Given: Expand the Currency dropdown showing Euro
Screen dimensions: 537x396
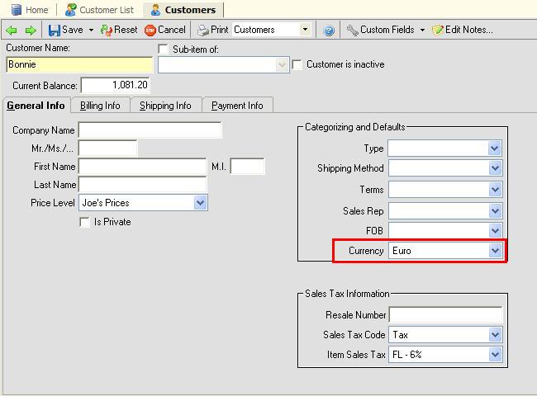Looking at the screenshot, I should pyautogui.click(x=495, y=251).
